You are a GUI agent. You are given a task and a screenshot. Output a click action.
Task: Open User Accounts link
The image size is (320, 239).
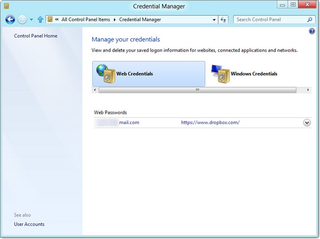pos(29,224)
